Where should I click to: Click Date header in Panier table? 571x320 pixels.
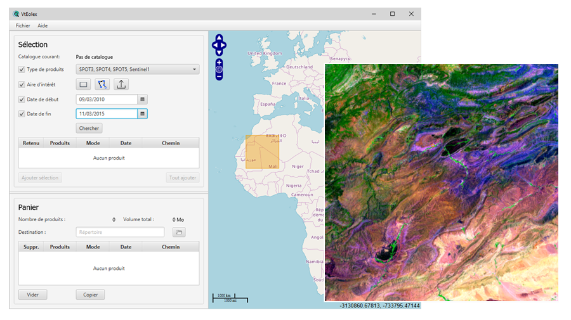[126, 246]
